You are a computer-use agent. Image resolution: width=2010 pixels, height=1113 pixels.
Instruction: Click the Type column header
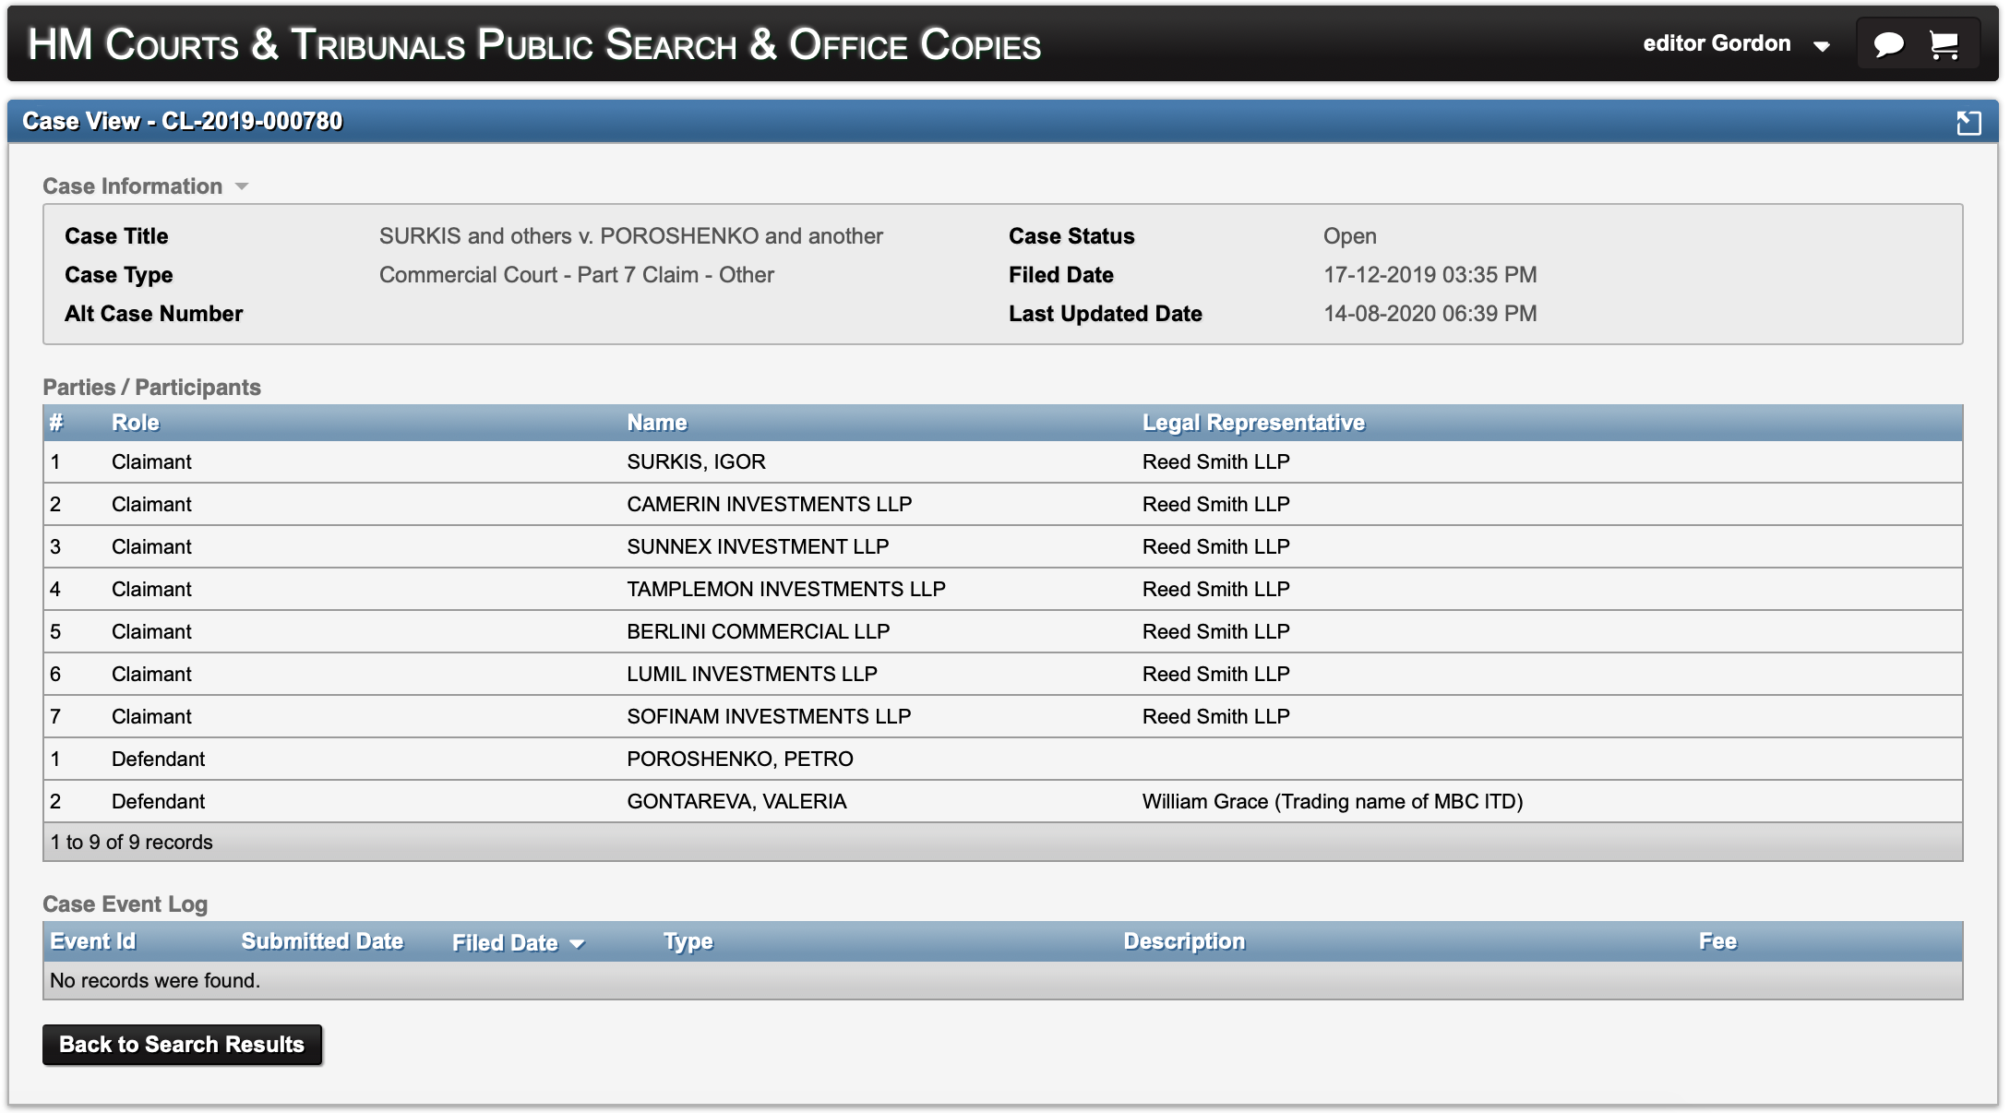(688, 941)
